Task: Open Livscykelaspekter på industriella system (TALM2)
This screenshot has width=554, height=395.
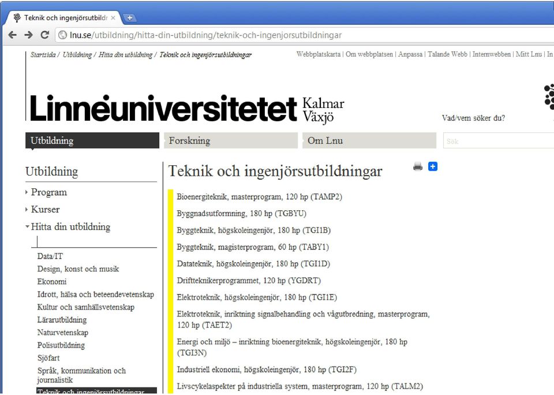Action: 300,386
